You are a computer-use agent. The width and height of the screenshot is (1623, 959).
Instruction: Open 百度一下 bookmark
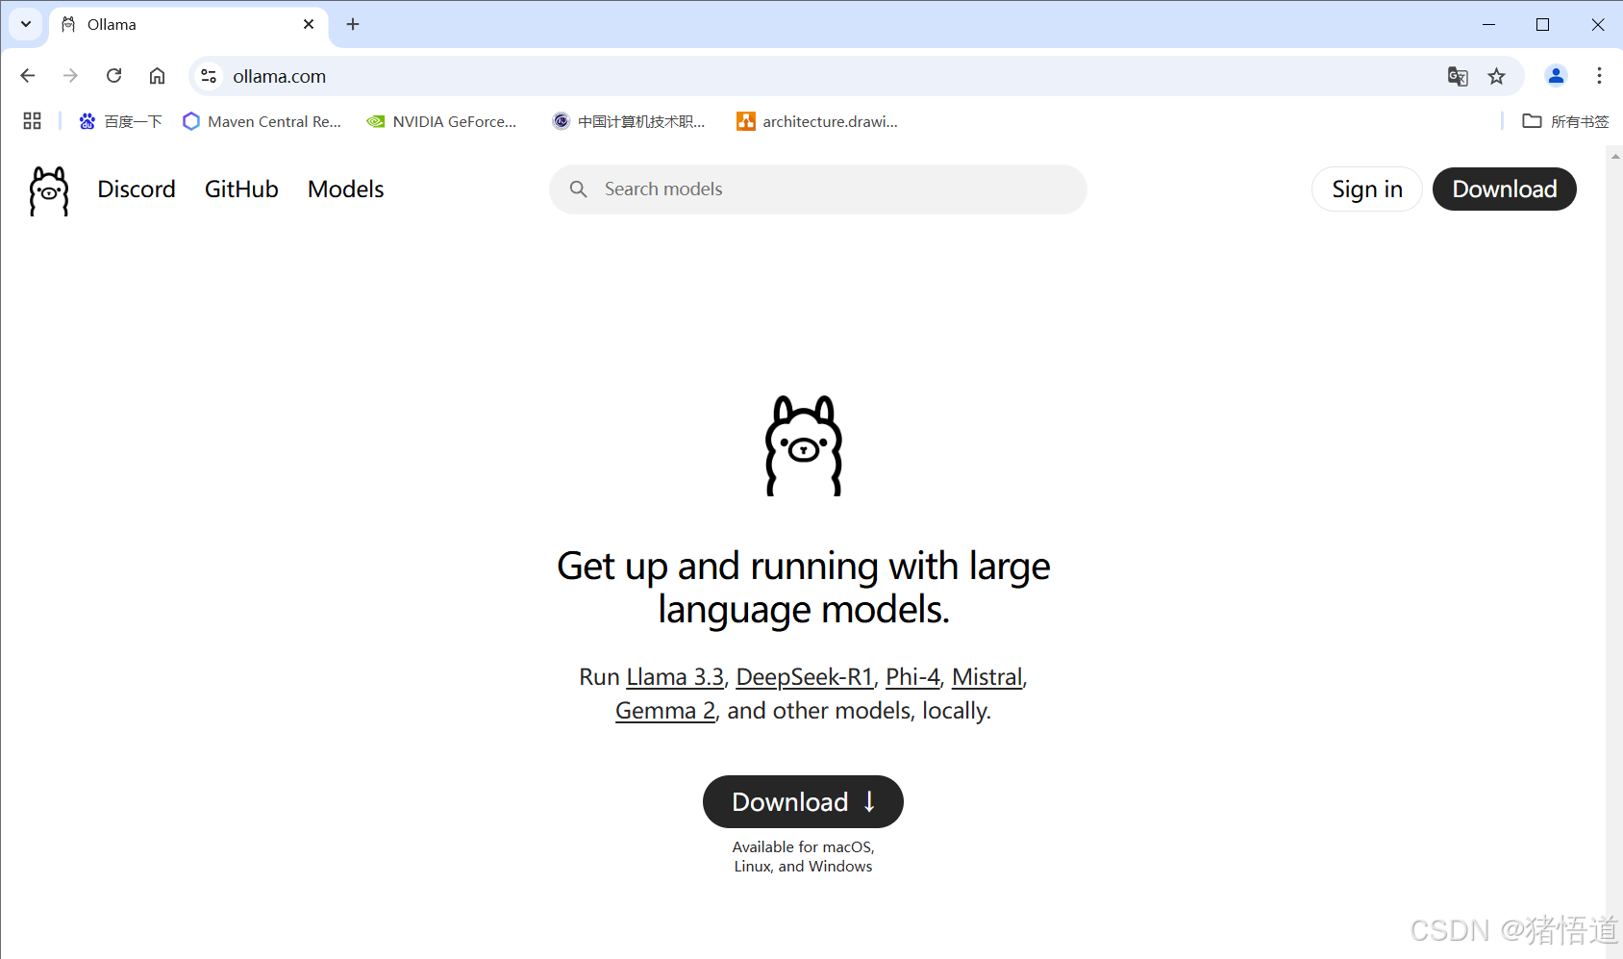(120, 121)
